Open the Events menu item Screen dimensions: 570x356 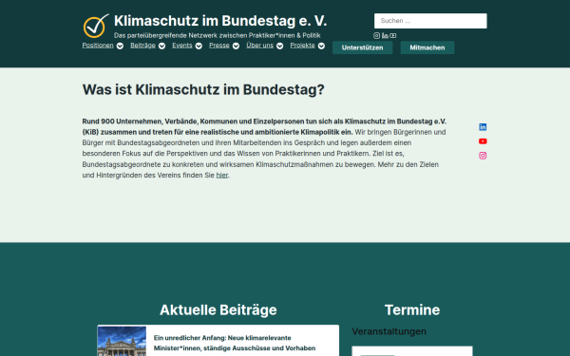[x=182, y=46]
